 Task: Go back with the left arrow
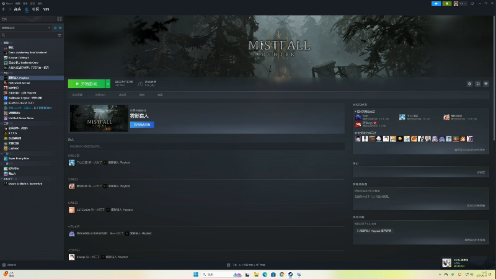4,9
